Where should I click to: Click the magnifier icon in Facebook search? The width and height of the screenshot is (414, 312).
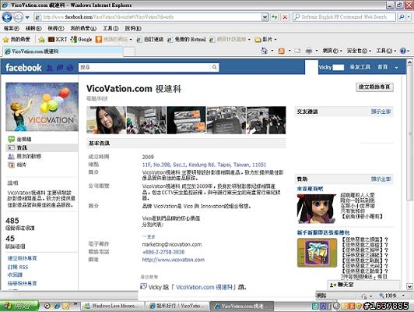(x=215, y=68)
